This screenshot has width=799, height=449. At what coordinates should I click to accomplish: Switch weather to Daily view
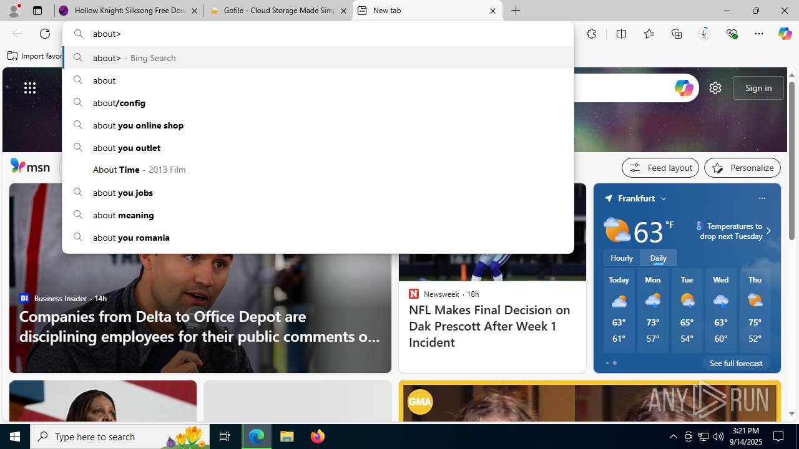click(x=659, y=258)
